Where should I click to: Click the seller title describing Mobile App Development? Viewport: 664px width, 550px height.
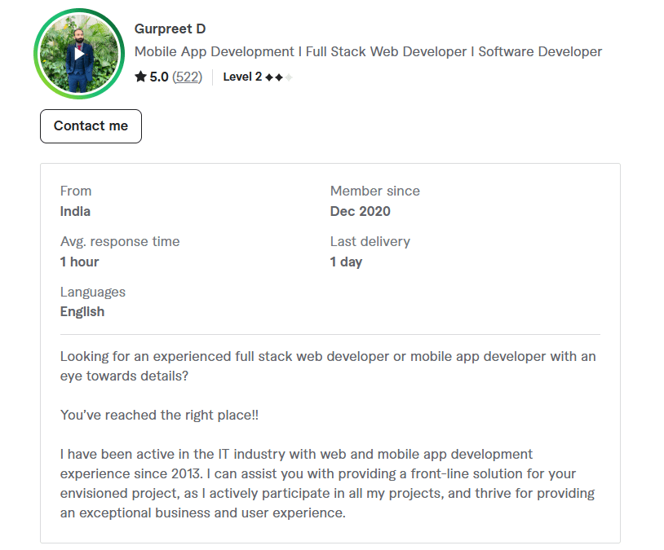point(369,51)
